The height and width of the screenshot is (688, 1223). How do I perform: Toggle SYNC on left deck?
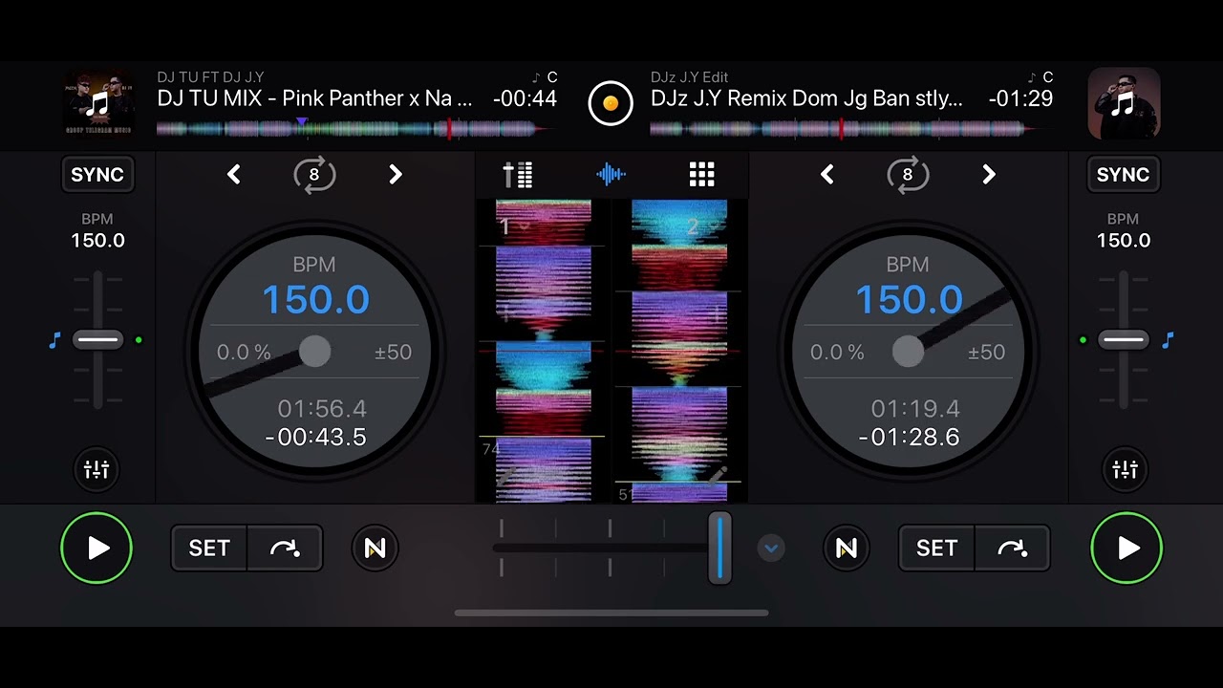tap(97, 175)
